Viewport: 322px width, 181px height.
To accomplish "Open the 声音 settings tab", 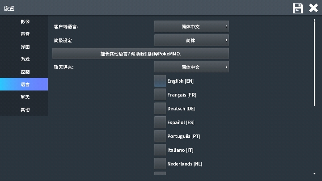I will point(25,34).
